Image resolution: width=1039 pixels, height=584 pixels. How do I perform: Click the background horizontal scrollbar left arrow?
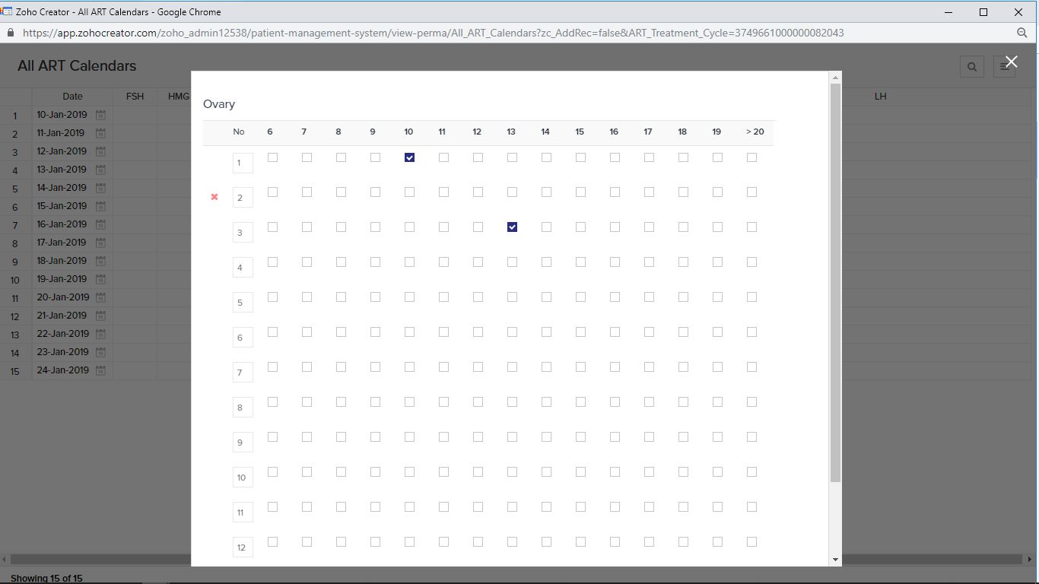pos(5,559)
